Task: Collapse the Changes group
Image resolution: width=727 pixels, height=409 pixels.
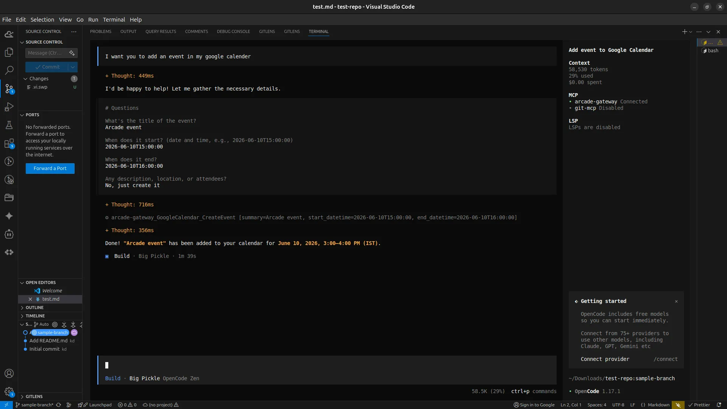Action: click(25, 79)
